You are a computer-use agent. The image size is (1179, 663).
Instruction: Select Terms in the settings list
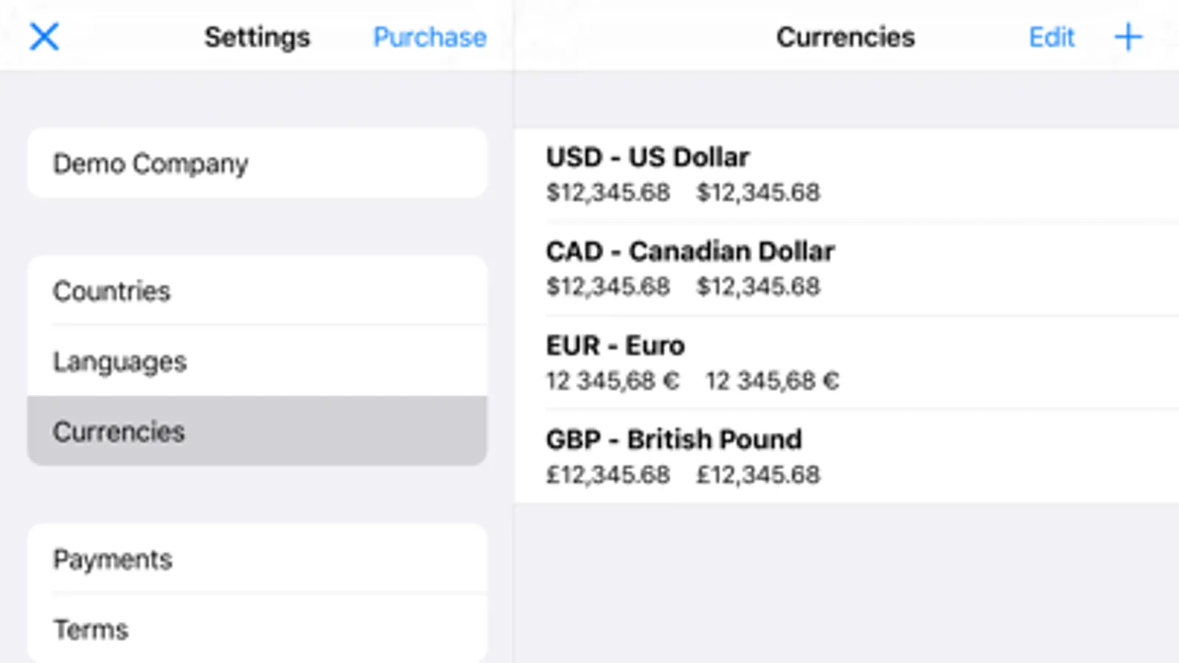click(x=257, y=629)
